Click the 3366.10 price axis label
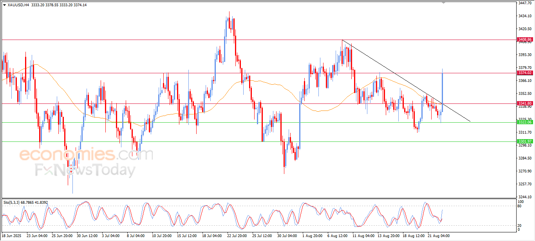Viewport: 535px width, 241px height. point(526,81)
